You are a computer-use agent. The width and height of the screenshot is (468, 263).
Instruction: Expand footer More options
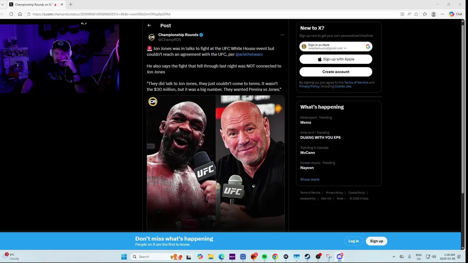[341, 199]
